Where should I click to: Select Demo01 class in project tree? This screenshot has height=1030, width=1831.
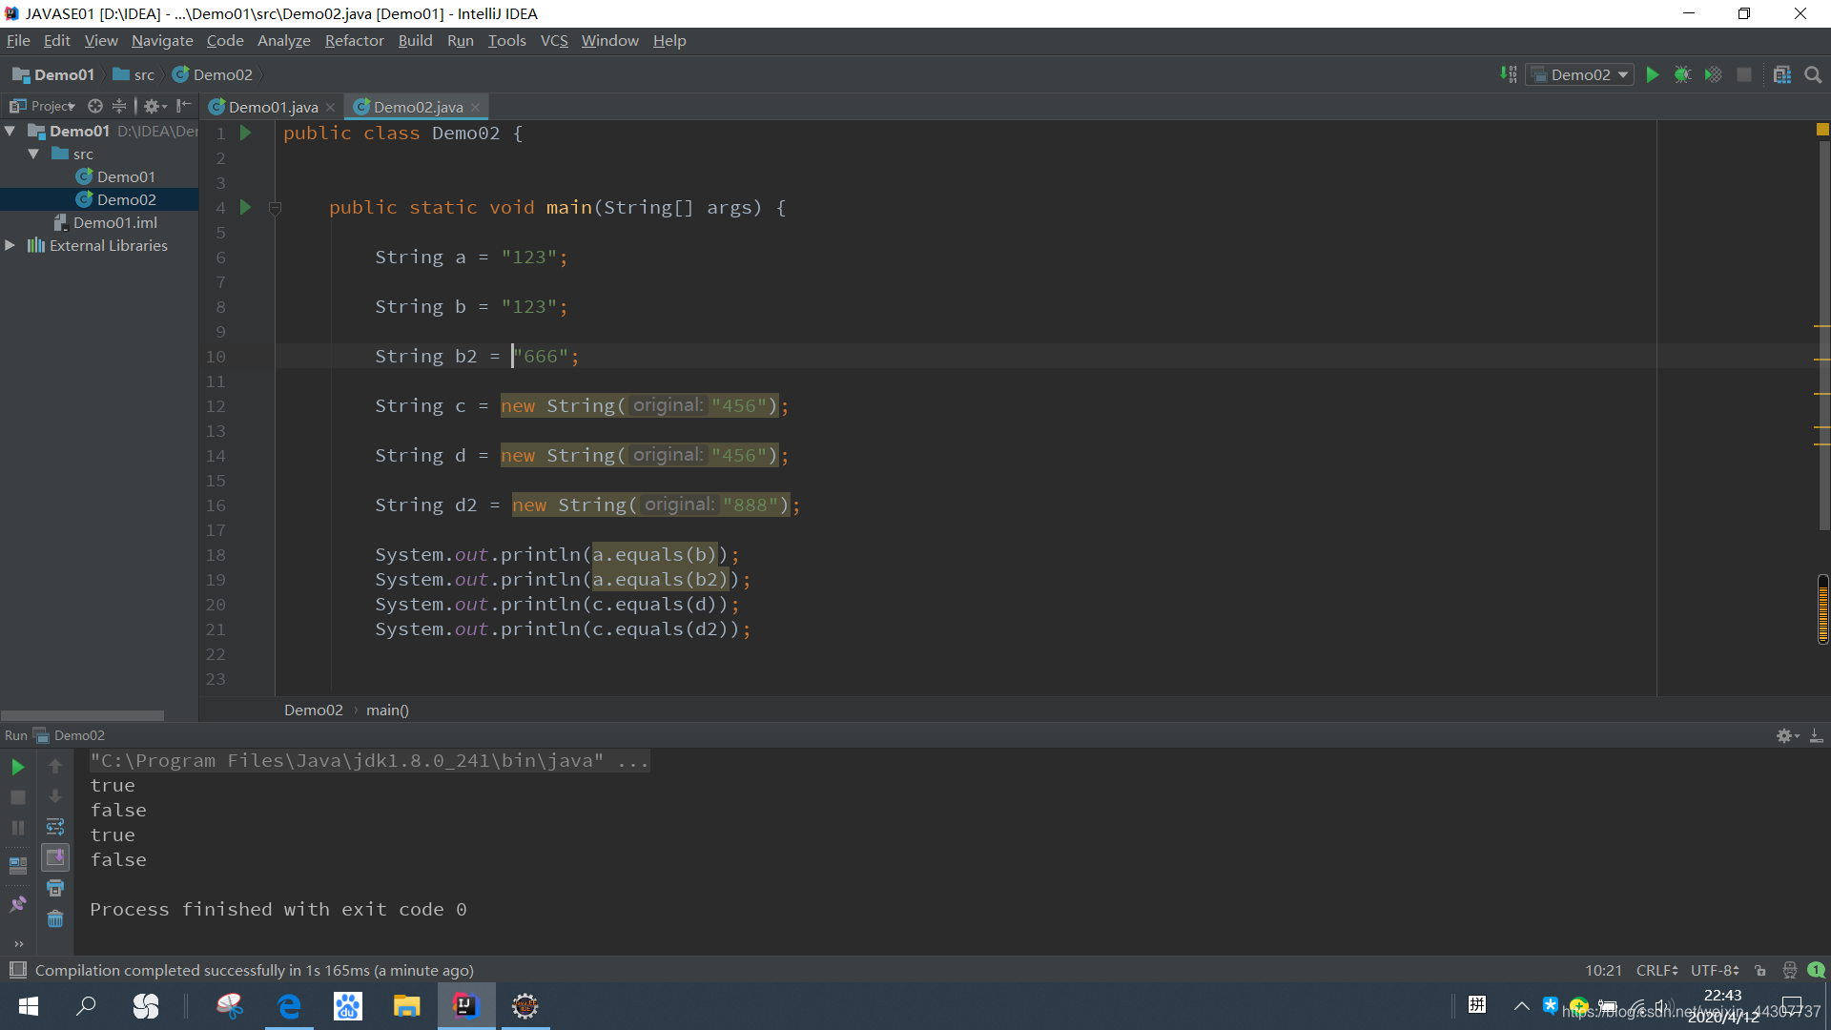[116, 176]
